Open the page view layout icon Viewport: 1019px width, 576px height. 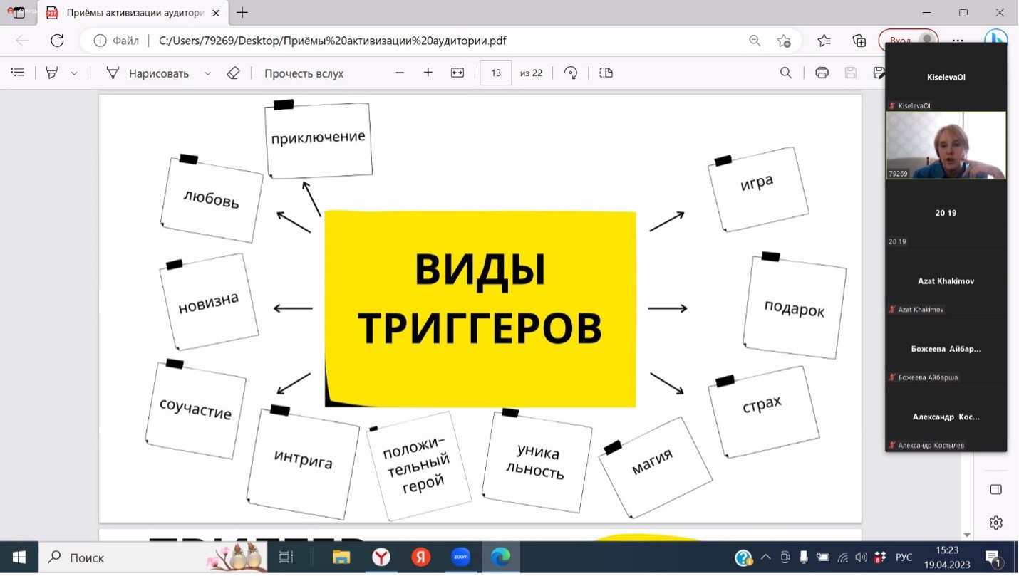pos(606,73)
